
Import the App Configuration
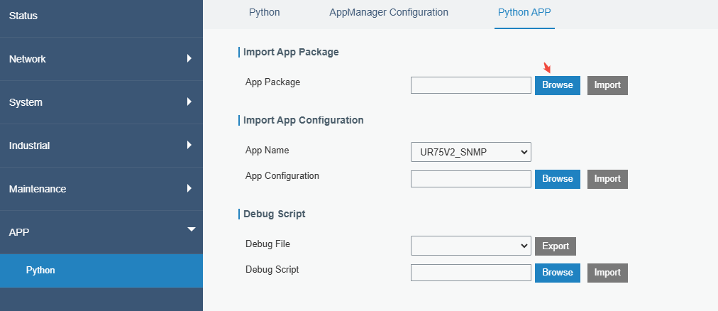607,179
